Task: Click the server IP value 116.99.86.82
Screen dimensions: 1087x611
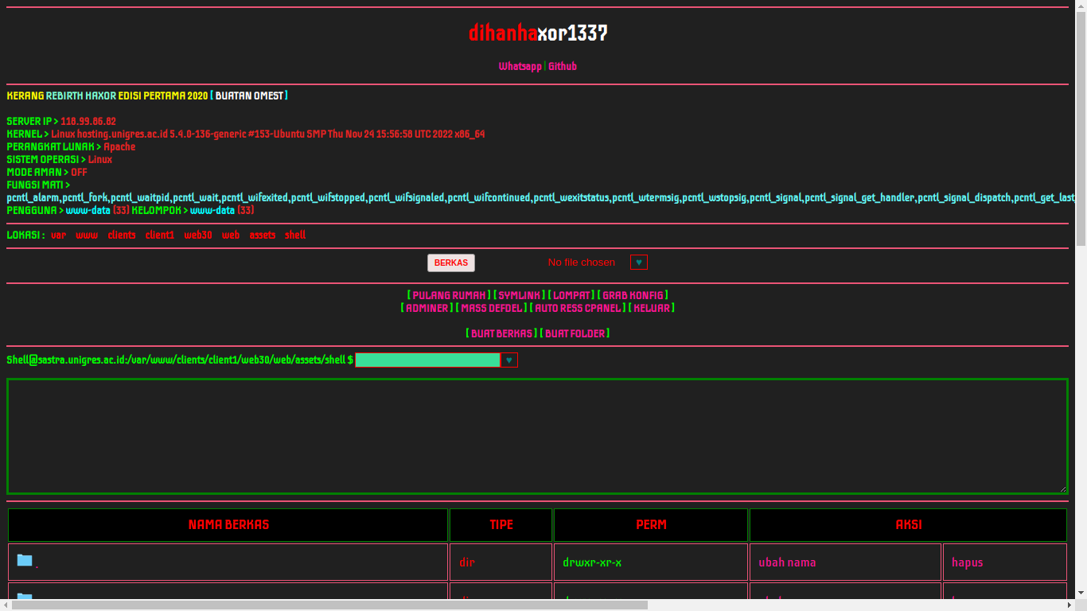Action: pos(88,122)
